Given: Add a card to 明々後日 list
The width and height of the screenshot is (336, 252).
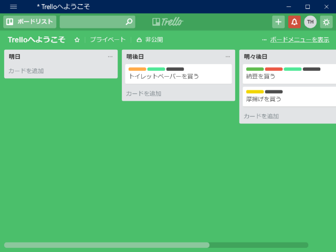Looking at the screenshot, I should coord(261,116).
